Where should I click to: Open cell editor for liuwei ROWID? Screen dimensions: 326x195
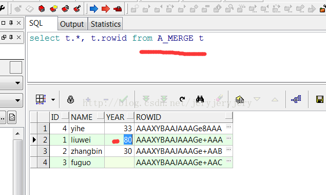[x=228, y=138]
